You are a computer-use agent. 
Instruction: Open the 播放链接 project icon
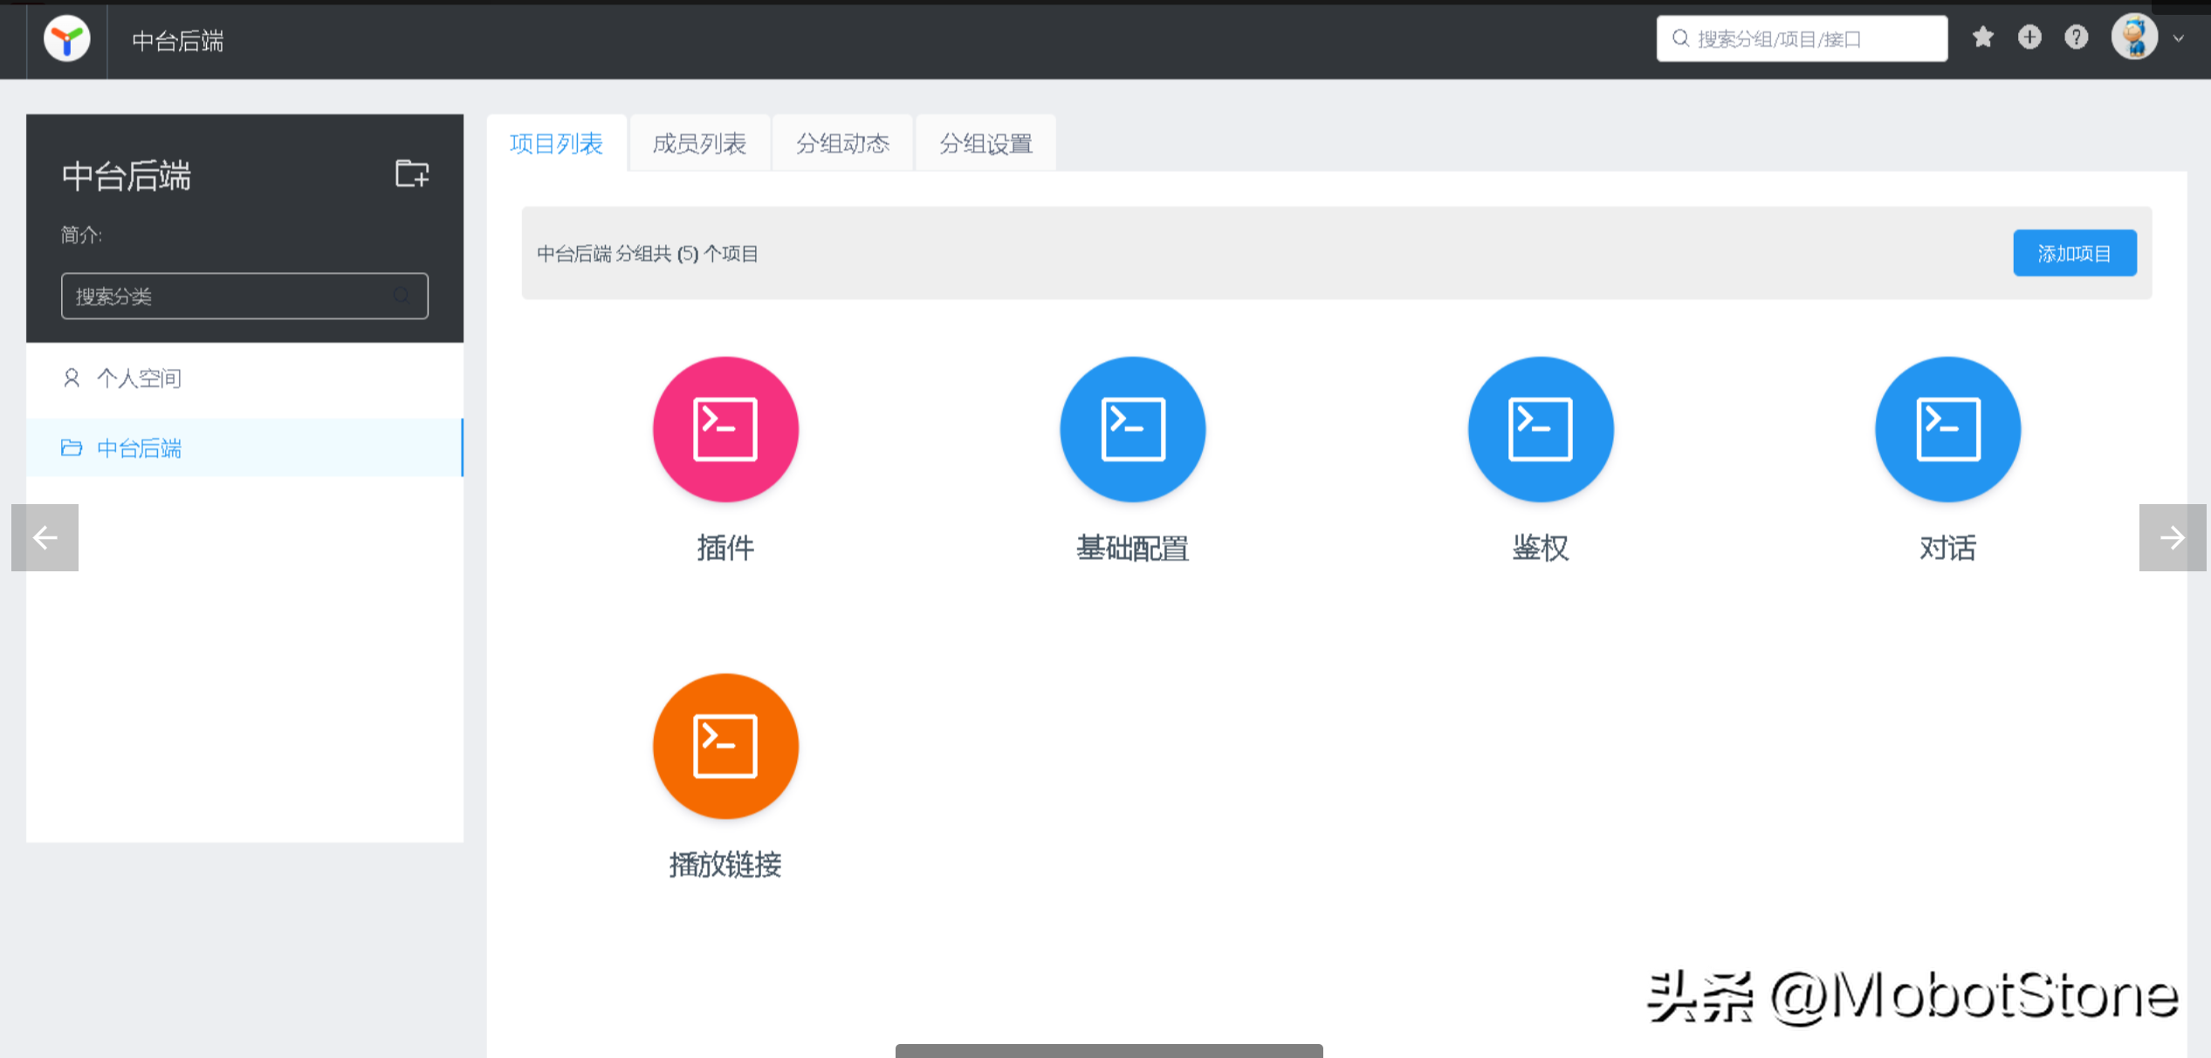[x=725, y=747]
